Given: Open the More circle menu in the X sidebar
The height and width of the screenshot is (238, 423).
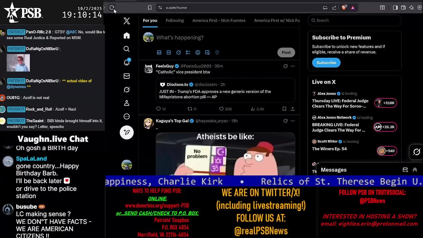Looking at the screenshot, I should 127,116.
